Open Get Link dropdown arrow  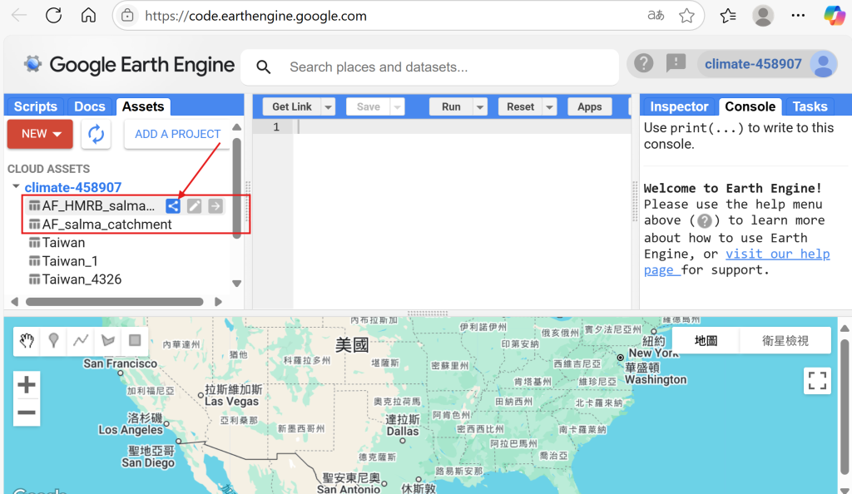tap(328, 107)
